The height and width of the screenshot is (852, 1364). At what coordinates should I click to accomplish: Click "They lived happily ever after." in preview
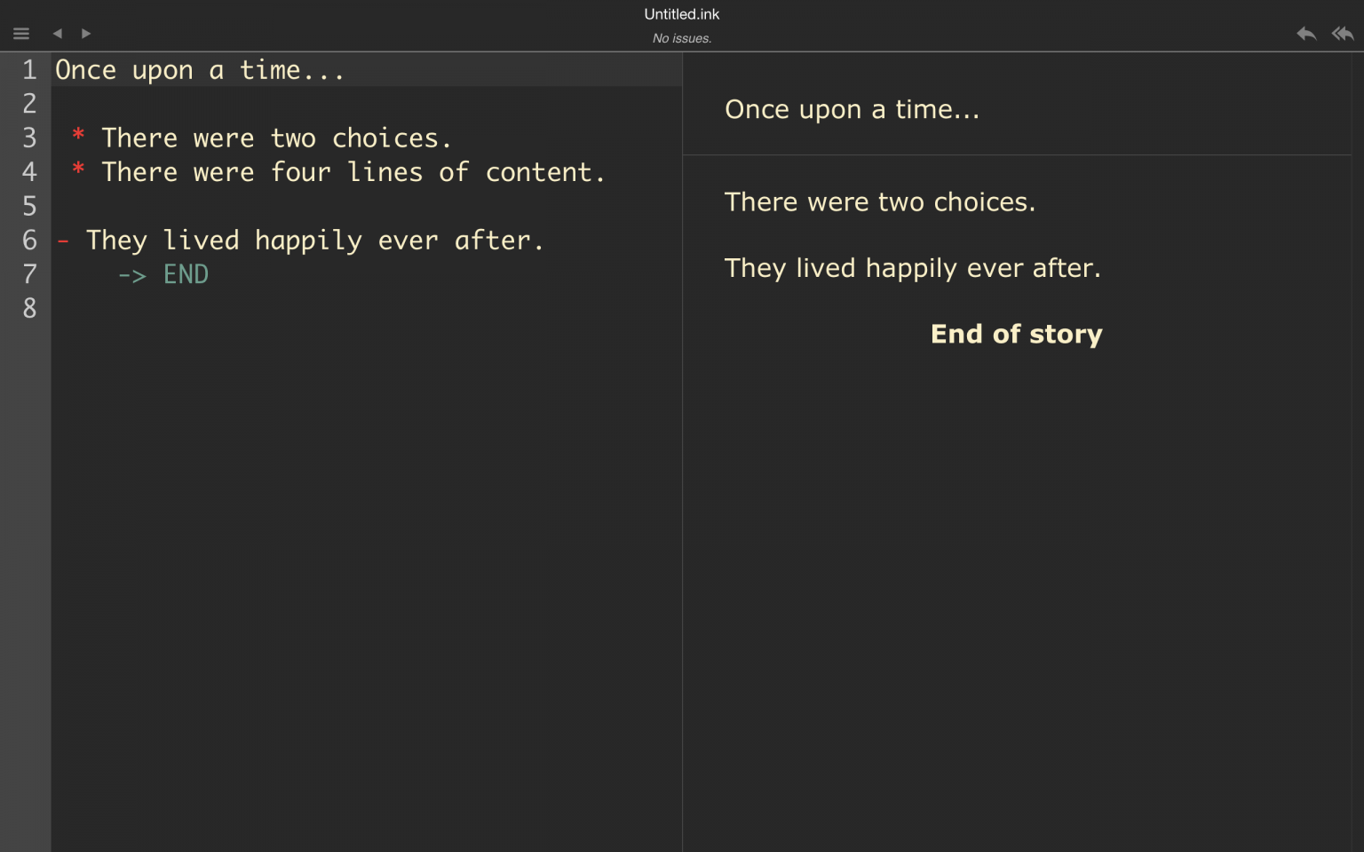click(913, 267)
